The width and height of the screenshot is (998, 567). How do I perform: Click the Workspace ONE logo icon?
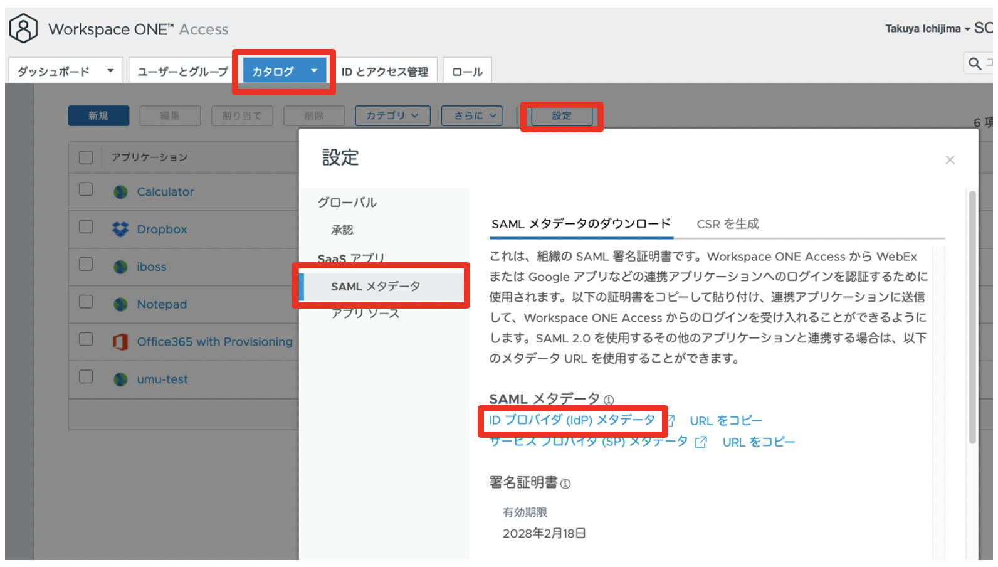23,28
